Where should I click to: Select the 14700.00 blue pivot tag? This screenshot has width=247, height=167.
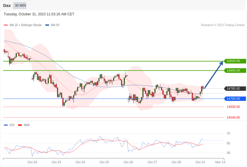[x=235, y=99]
